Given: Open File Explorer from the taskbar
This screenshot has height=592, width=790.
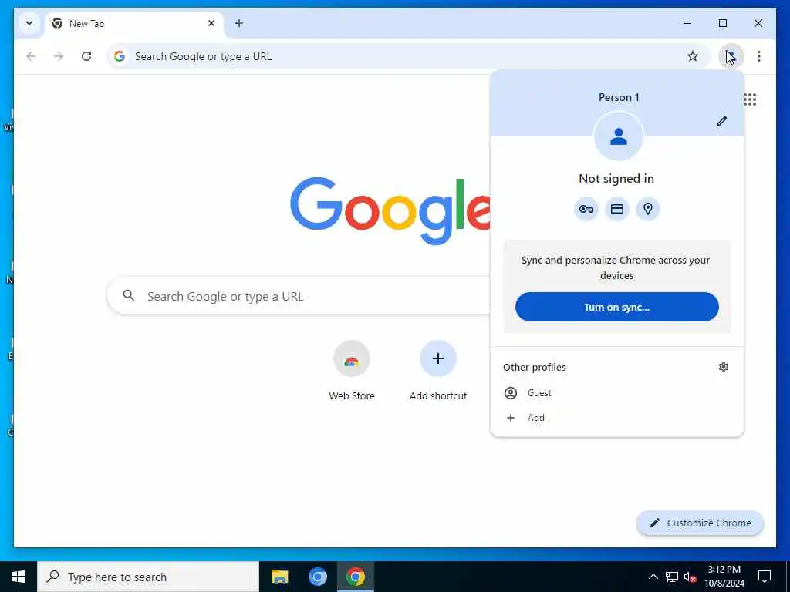Looking at the screenshot, I should click(279, 577).
